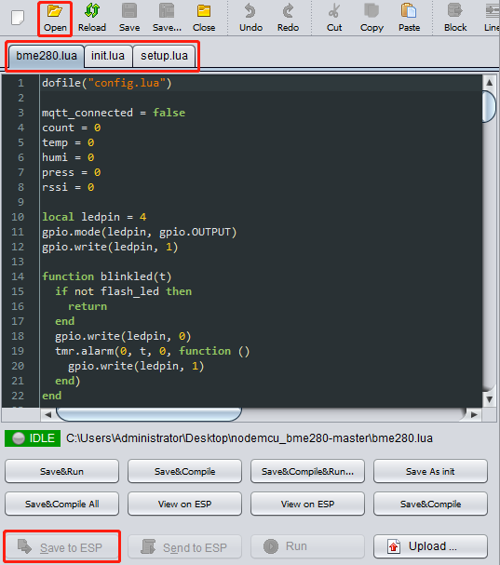Click the Upload ... button
The height and width of the screenshot is (565, 500).
coord(430,546)
